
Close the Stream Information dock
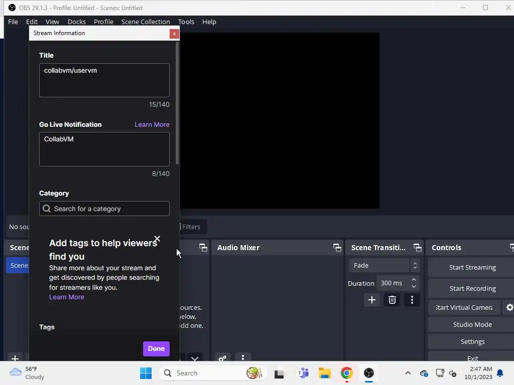click(x=174, y=34)
